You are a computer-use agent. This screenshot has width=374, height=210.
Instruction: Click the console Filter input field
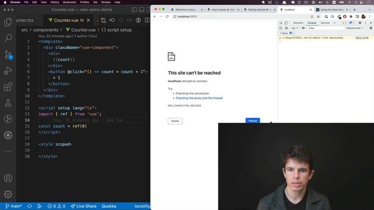tap(325, 28)
